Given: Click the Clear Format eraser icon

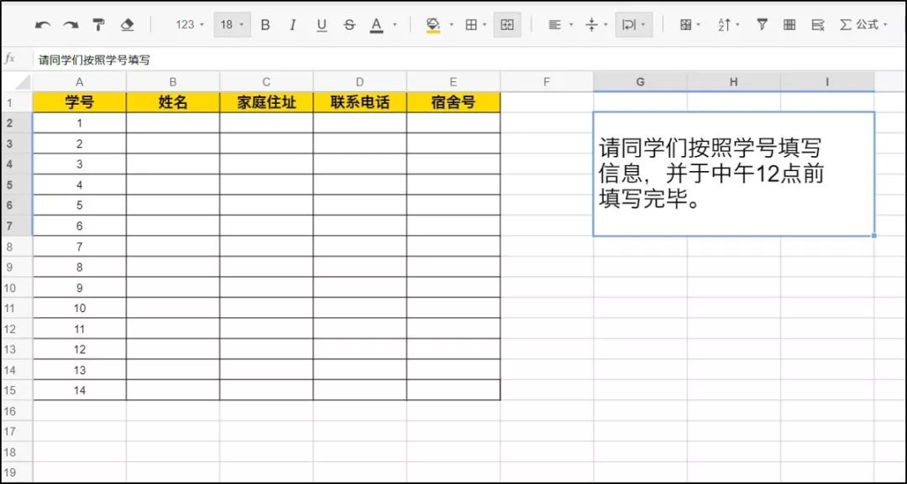Looking at the screenshot, I should (x=126, y=24).
